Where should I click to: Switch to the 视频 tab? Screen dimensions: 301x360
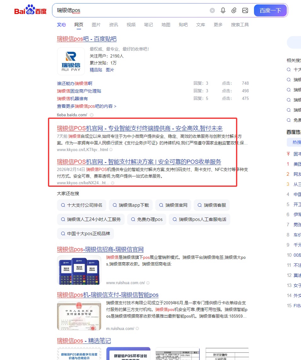point(131,25)
